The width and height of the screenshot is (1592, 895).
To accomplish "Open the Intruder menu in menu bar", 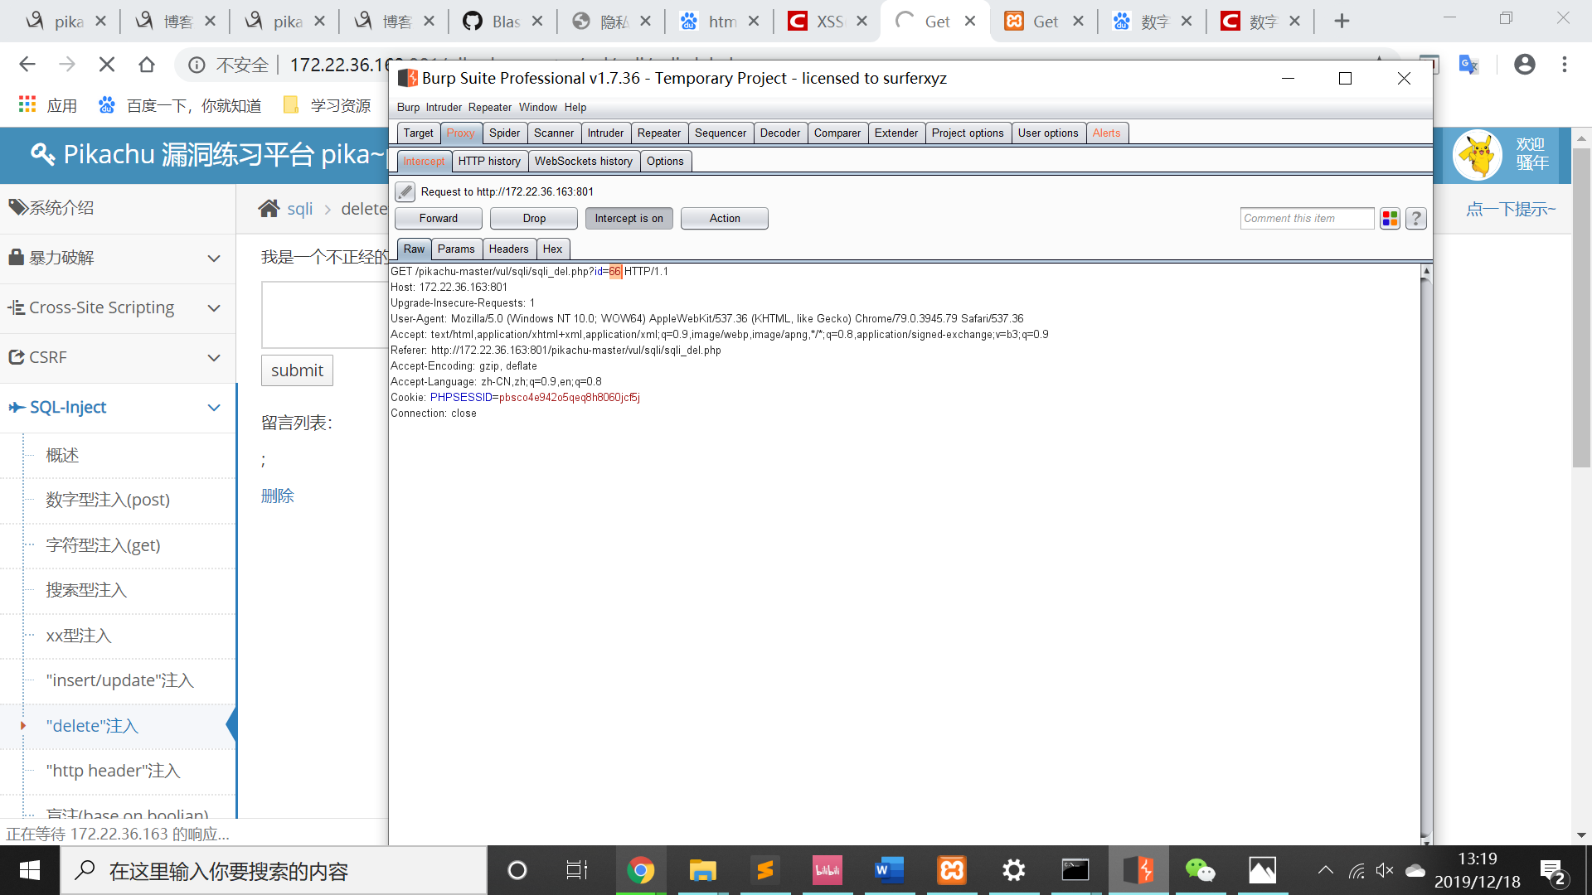I will pyautogui.click(x=444, y=108).
